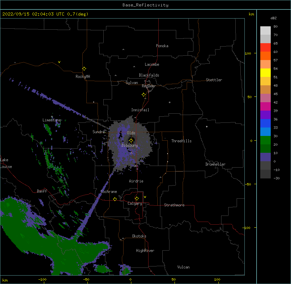Click the RockyMH label

83,77
